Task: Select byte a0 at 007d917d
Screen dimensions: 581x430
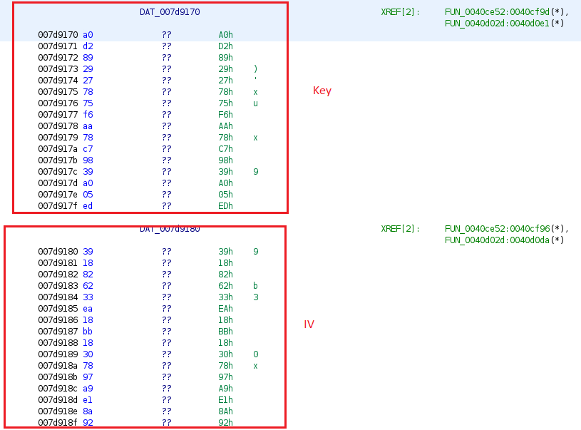Action: pyautogui.click(x=88, y=183)
